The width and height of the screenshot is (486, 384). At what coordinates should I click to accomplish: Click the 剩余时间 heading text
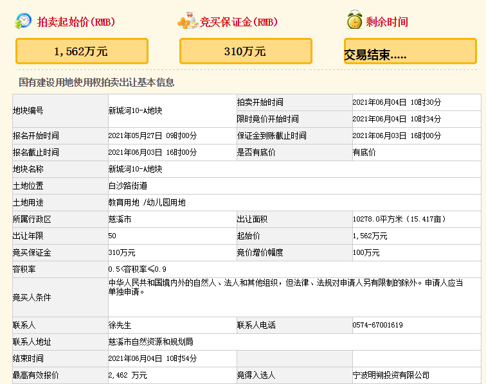(387, 22)
